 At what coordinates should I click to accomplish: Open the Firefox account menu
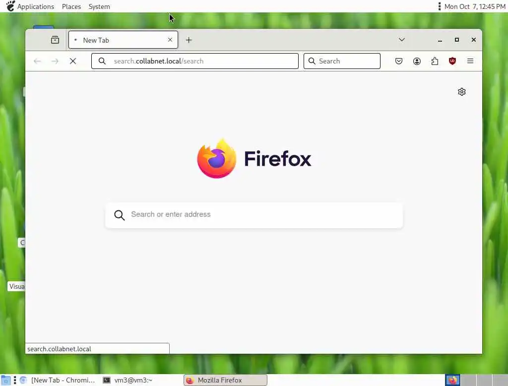pos(417,61)
